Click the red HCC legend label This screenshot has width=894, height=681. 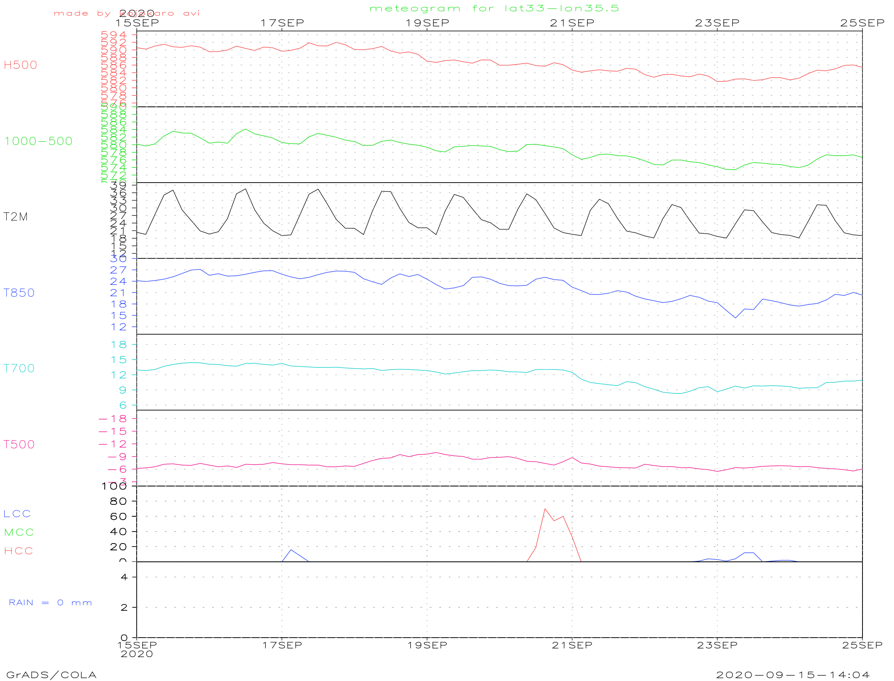(x=18, y=551)
